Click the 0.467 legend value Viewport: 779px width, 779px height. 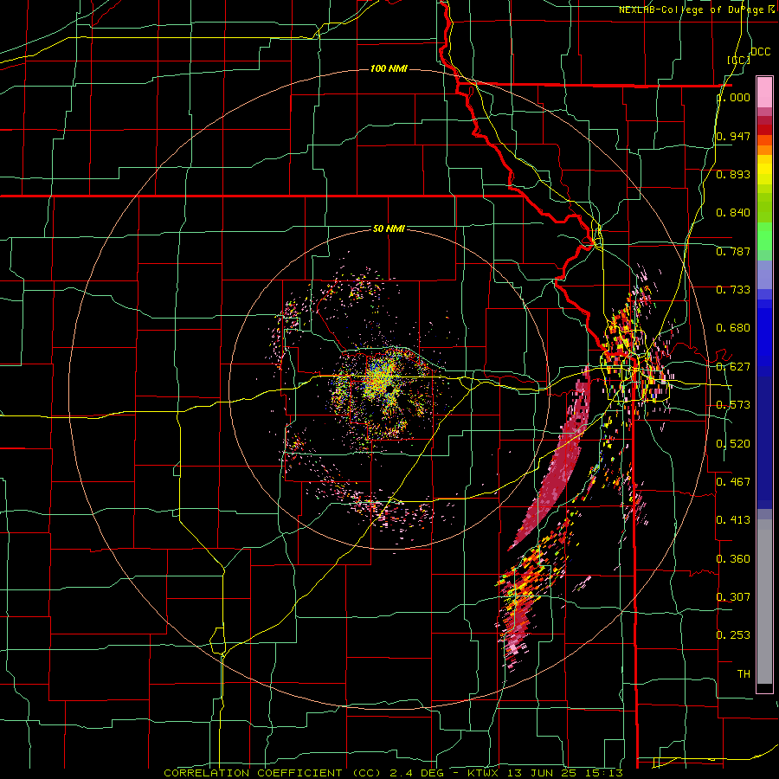click(733, 482)
